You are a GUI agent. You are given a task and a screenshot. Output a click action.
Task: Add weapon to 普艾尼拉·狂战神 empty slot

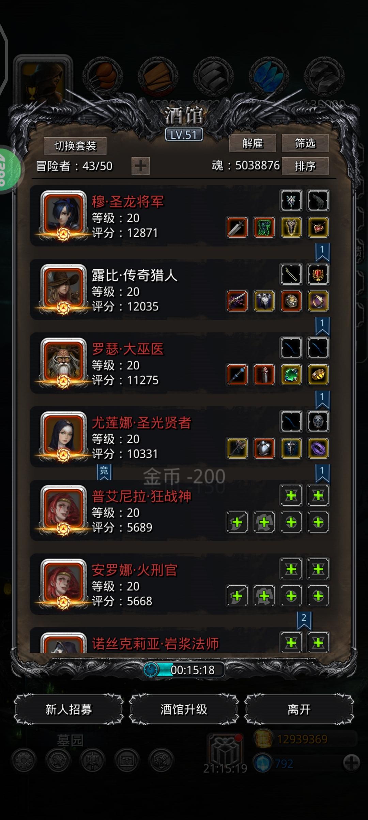(x=237, y=522)
